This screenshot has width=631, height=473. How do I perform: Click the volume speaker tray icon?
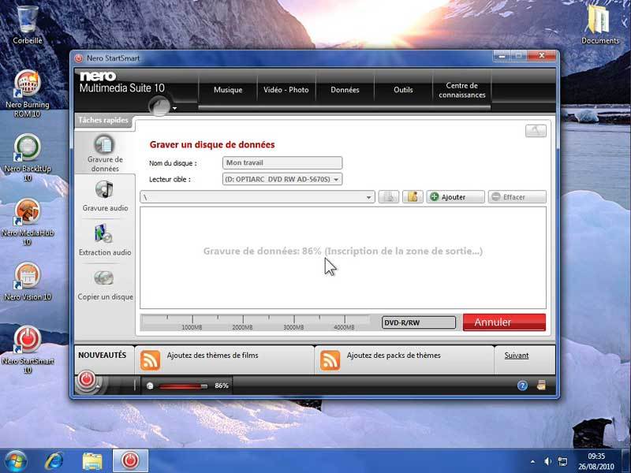547,461
